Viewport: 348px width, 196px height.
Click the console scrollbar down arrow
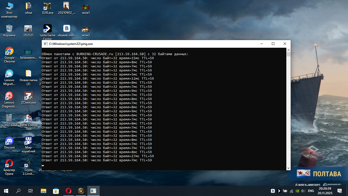[288, 168]
